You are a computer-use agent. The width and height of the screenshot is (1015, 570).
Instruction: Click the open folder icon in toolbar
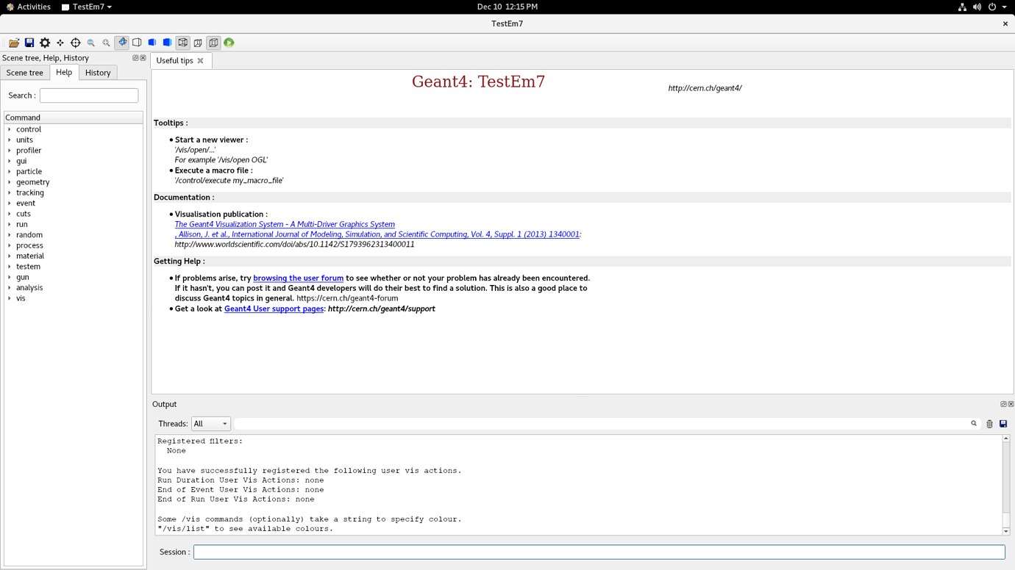coord(14,43)
